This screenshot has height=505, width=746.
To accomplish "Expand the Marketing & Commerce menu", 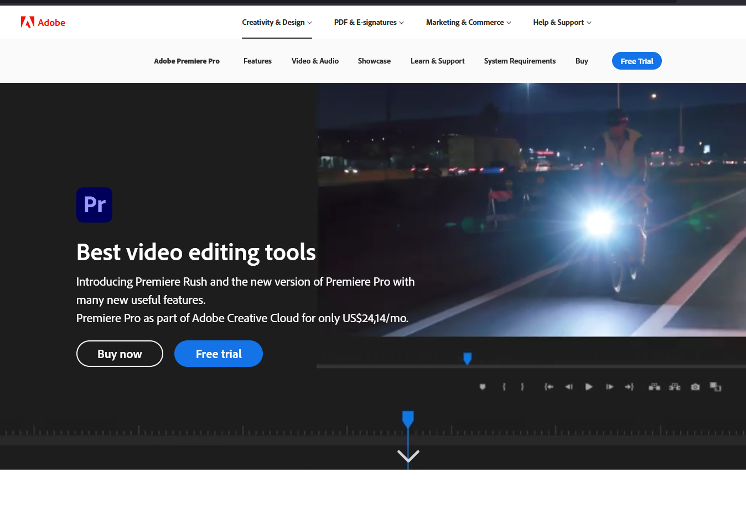I will point(469,23).
